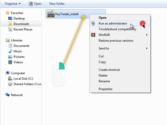Click the Open button in toolbar

point(35,4)
